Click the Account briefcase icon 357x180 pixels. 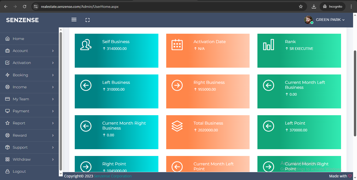click(8, 51)
